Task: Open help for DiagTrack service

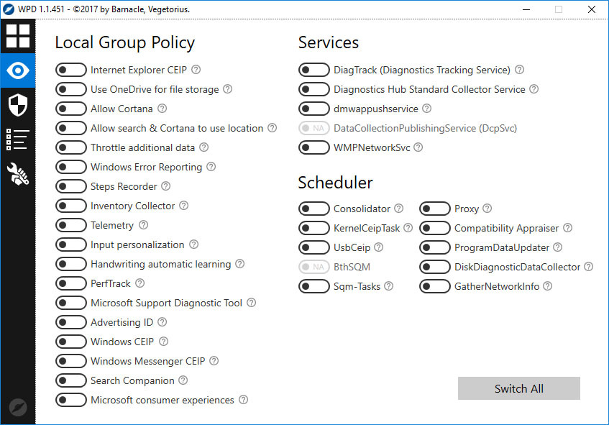Action: coord(519,70)
